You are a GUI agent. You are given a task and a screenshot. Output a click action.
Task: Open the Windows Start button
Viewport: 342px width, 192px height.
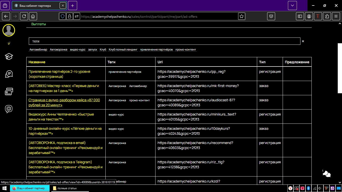4,188
